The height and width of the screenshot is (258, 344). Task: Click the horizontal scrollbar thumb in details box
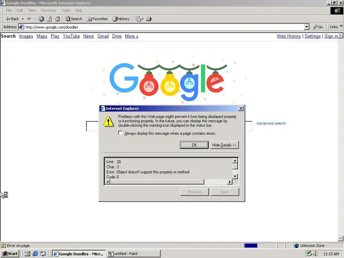click(x=157, y=182)
